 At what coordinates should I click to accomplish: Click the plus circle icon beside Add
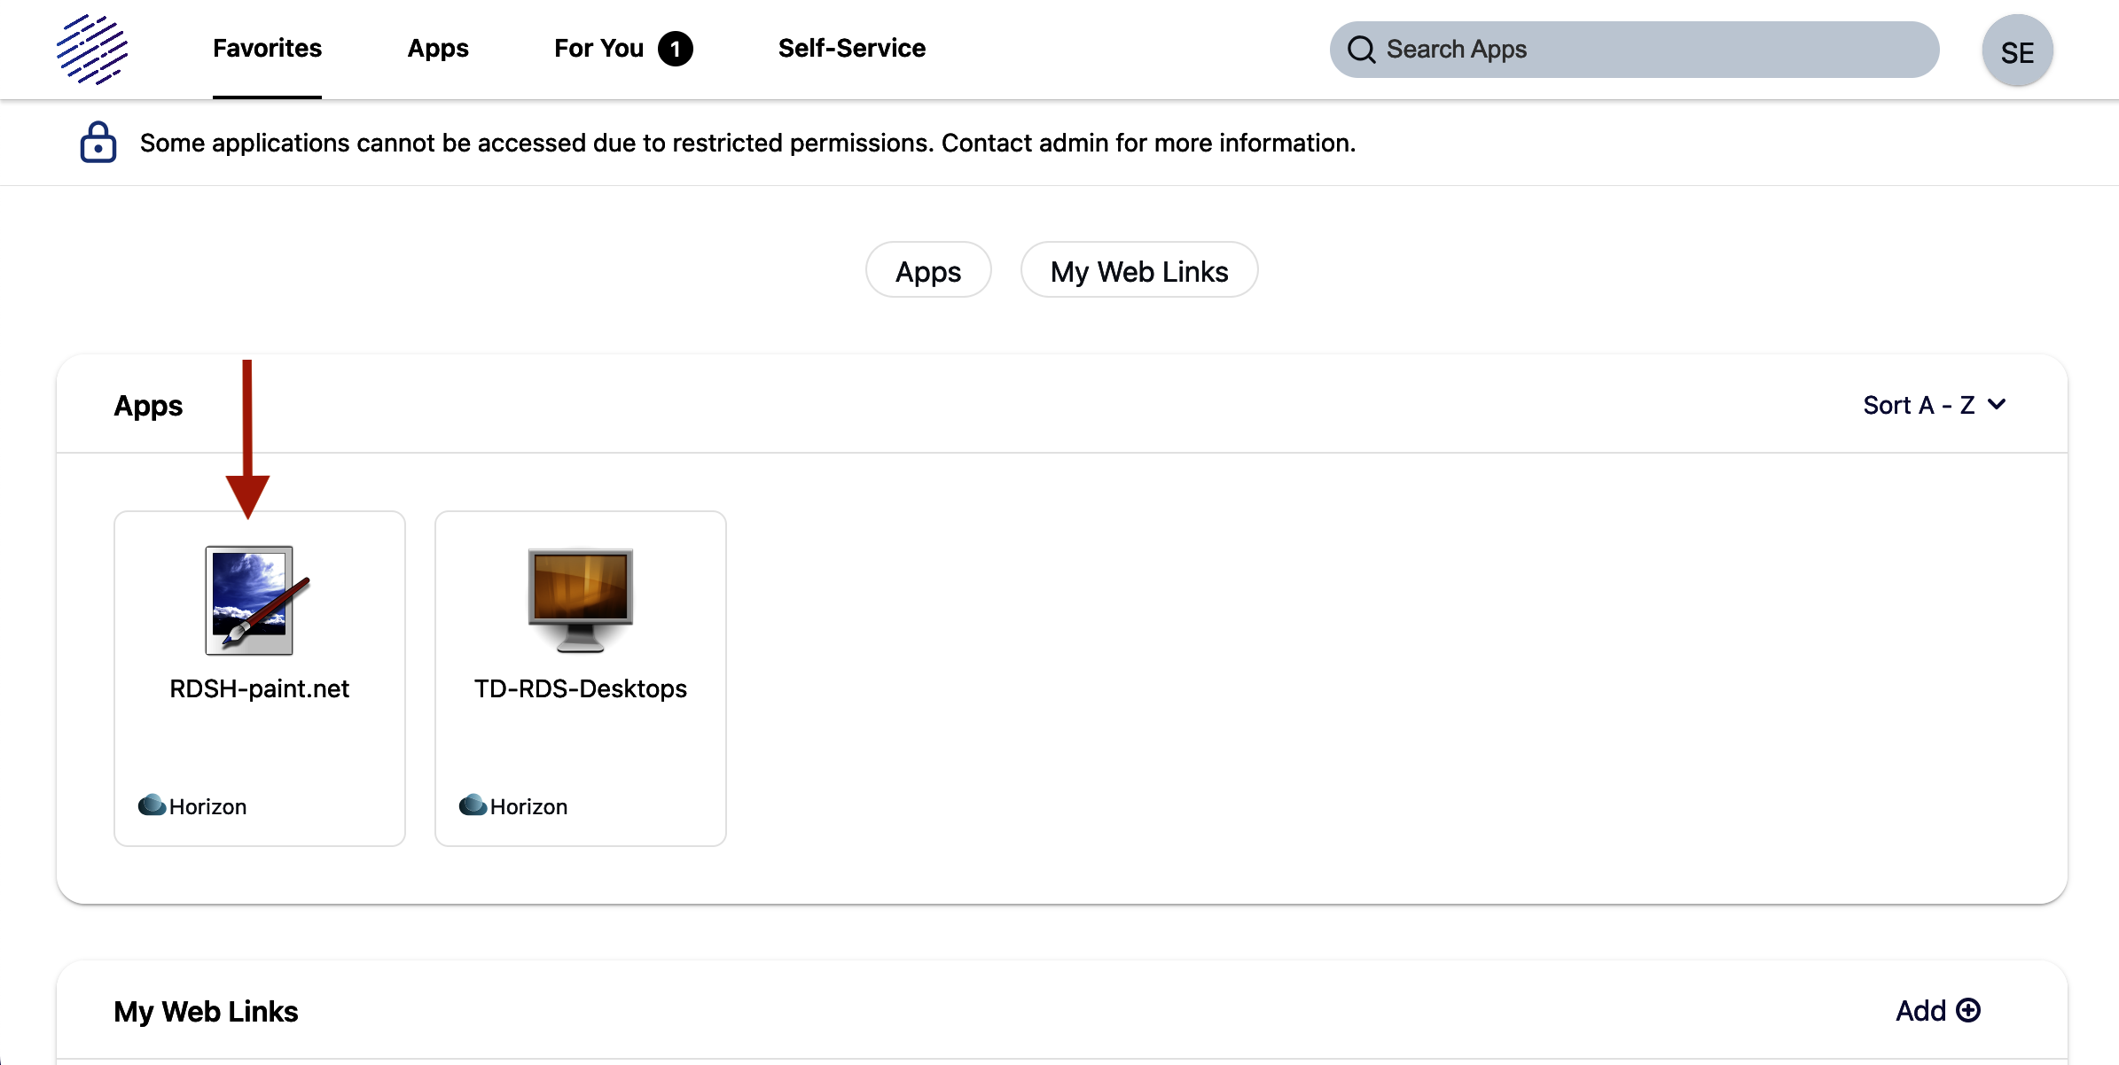point(1968,1011)
